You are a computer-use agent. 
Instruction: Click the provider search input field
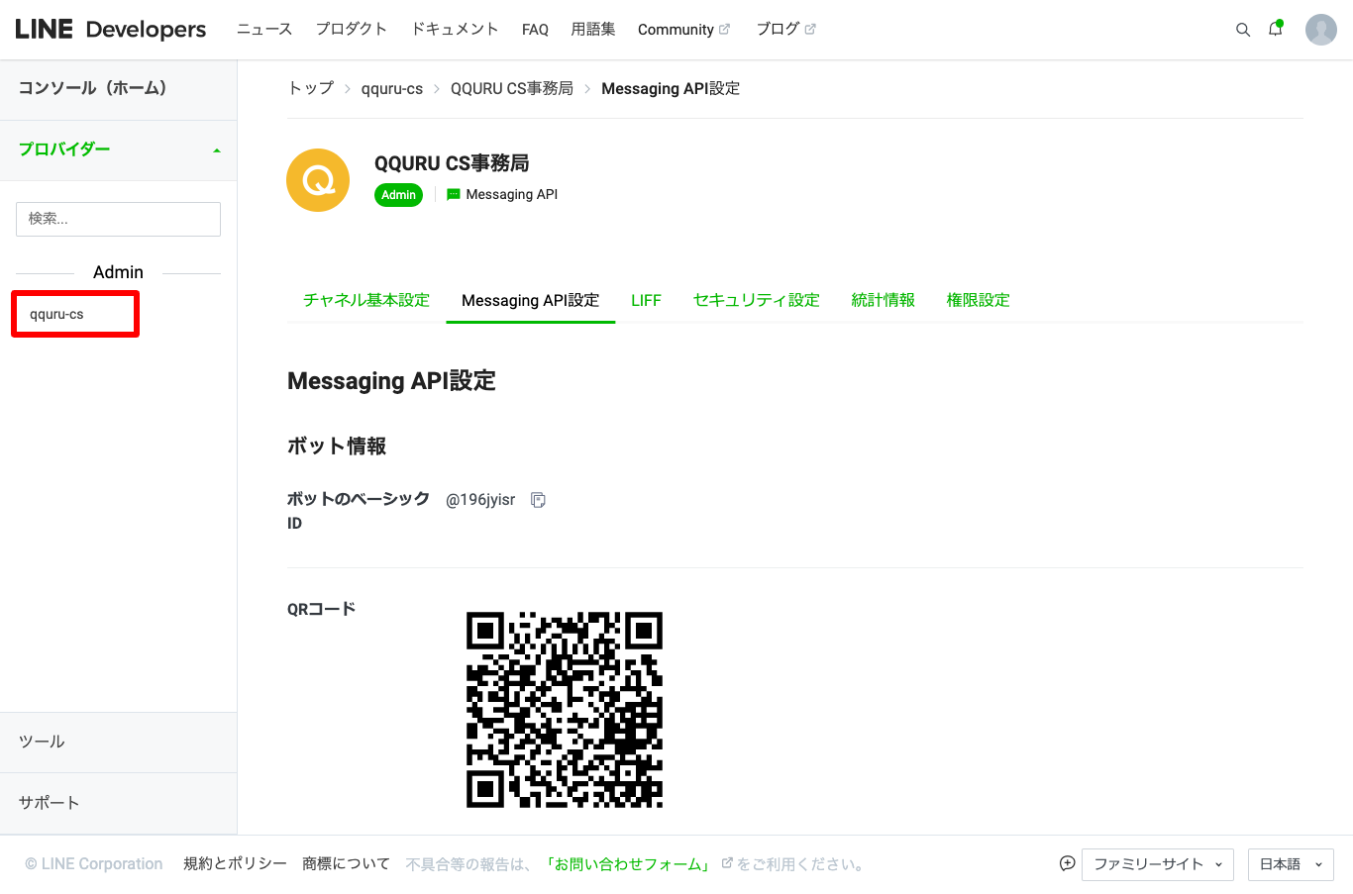point(118,219)
